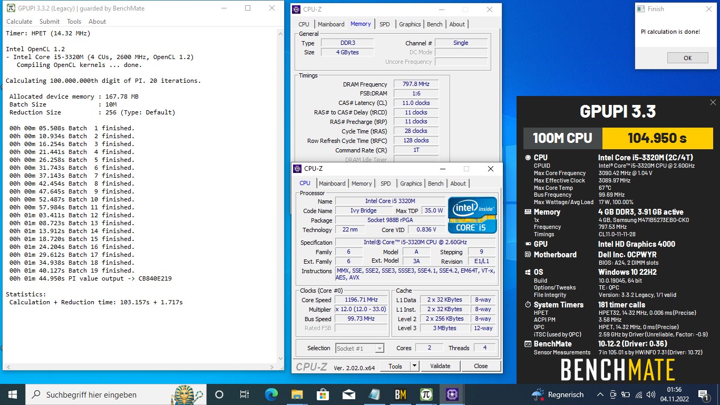Image resolution: width=720 pixels, height=405 pixels.
Task: Open the GPUPI Tools menu
Action: tap(74, 22)
